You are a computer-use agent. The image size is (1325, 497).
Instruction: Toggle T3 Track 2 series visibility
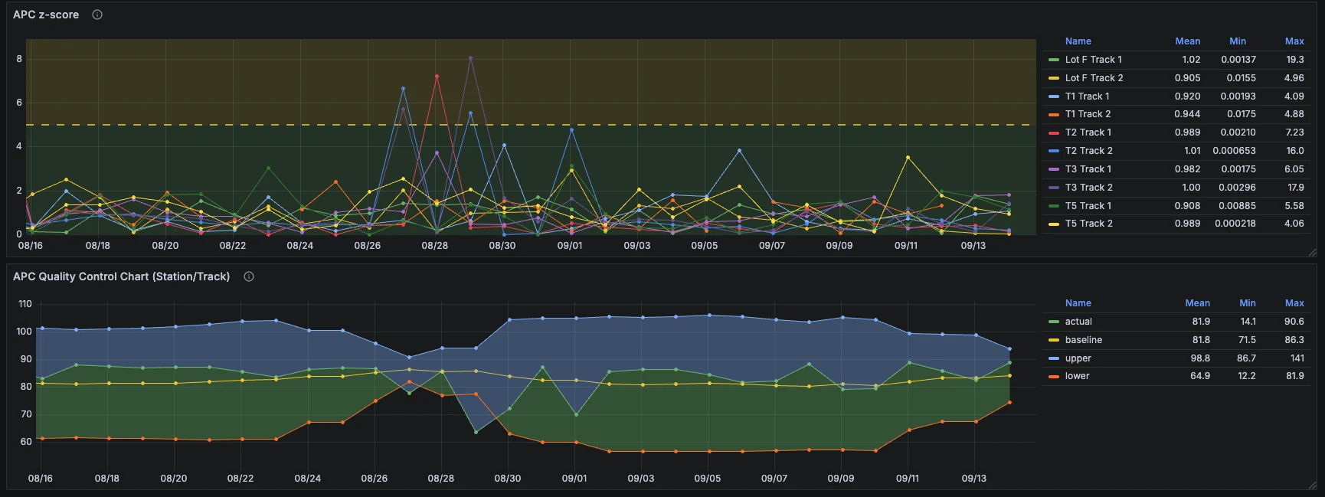click(x=1088, y=188)
